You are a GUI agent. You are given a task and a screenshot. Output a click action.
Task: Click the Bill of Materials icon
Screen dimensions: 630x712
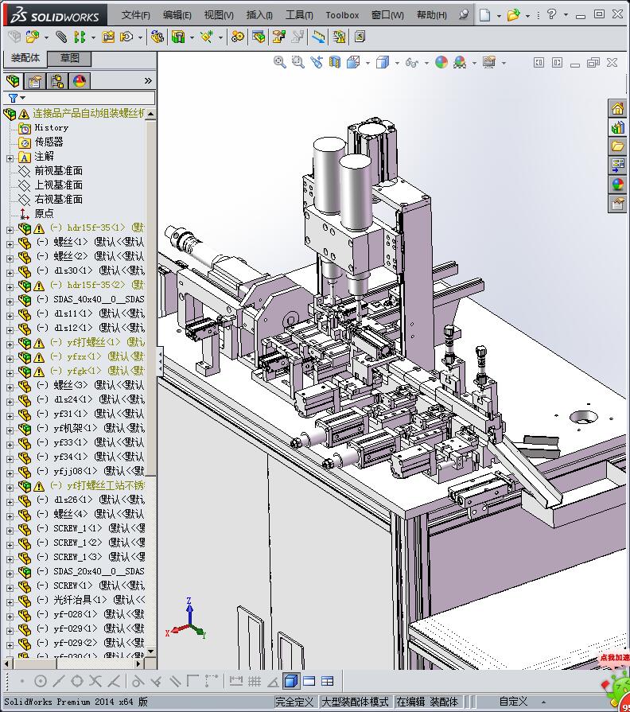click(x=259, y=37)
